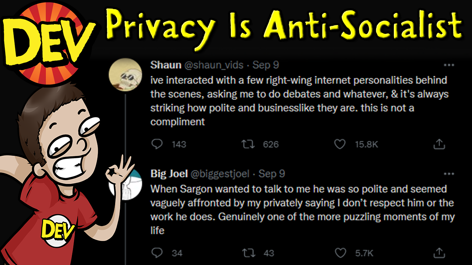Retweet Shaun's tweet
472x265 pixels.
[248, 144]
